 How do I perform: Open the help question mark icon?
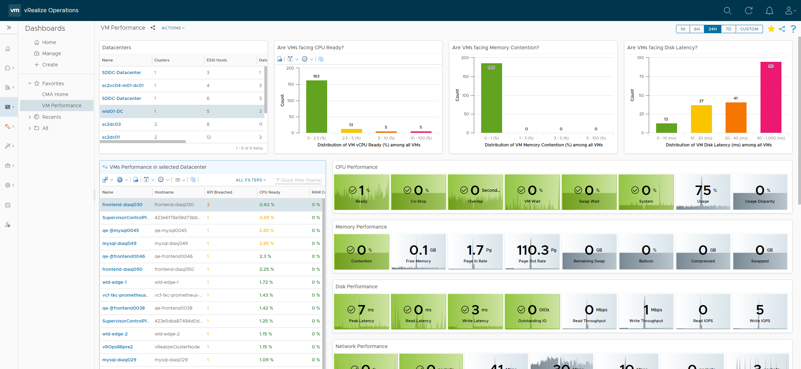click(793, 29)
